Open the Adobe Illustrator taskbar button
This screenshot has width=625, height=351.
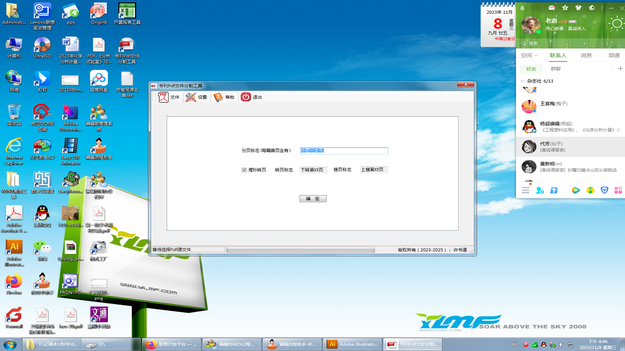click(x=353, y=344)
